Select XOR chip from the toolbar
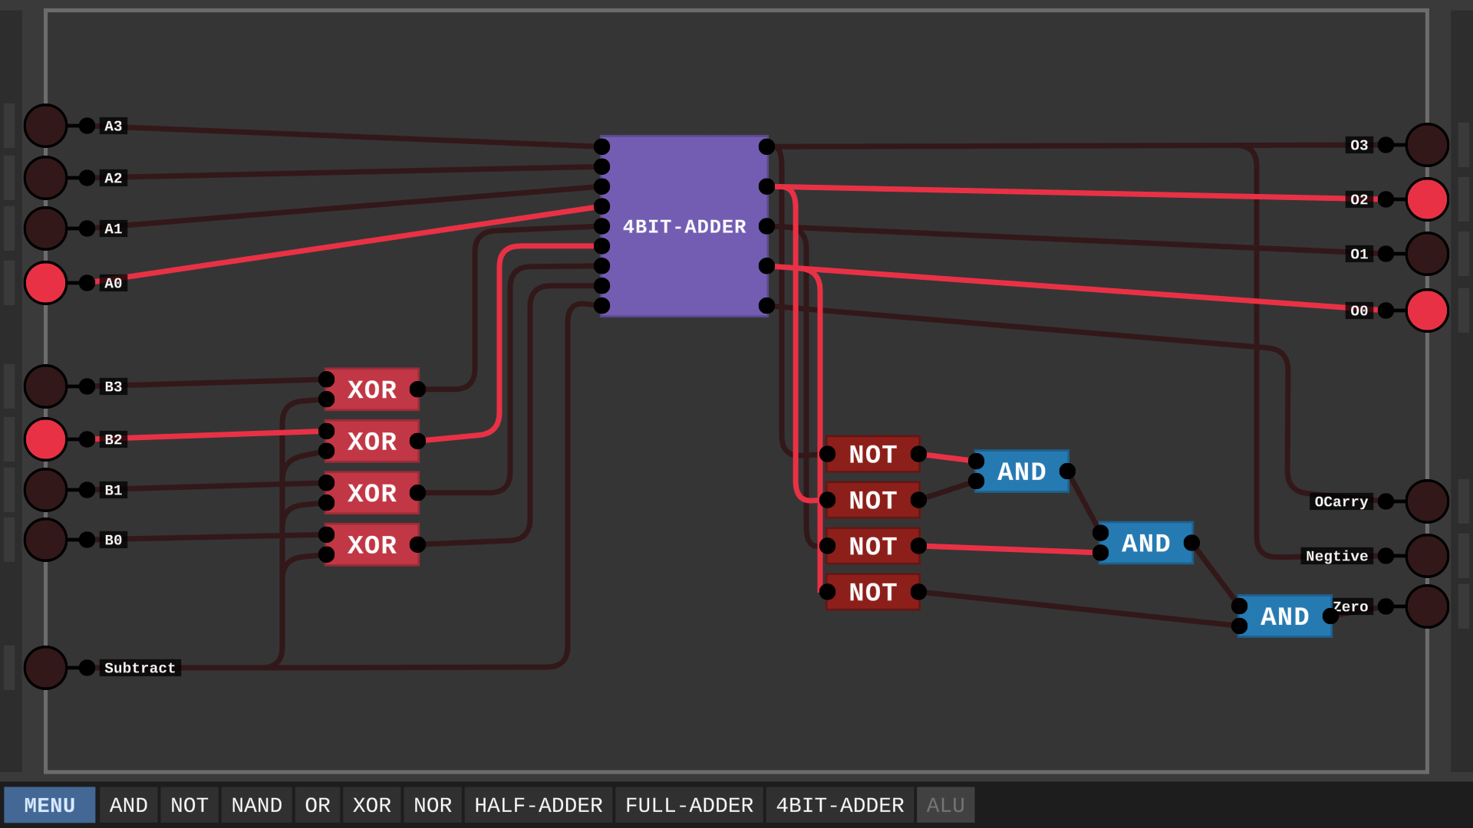The image size is (1473, 828). click(x=372, y=805)
